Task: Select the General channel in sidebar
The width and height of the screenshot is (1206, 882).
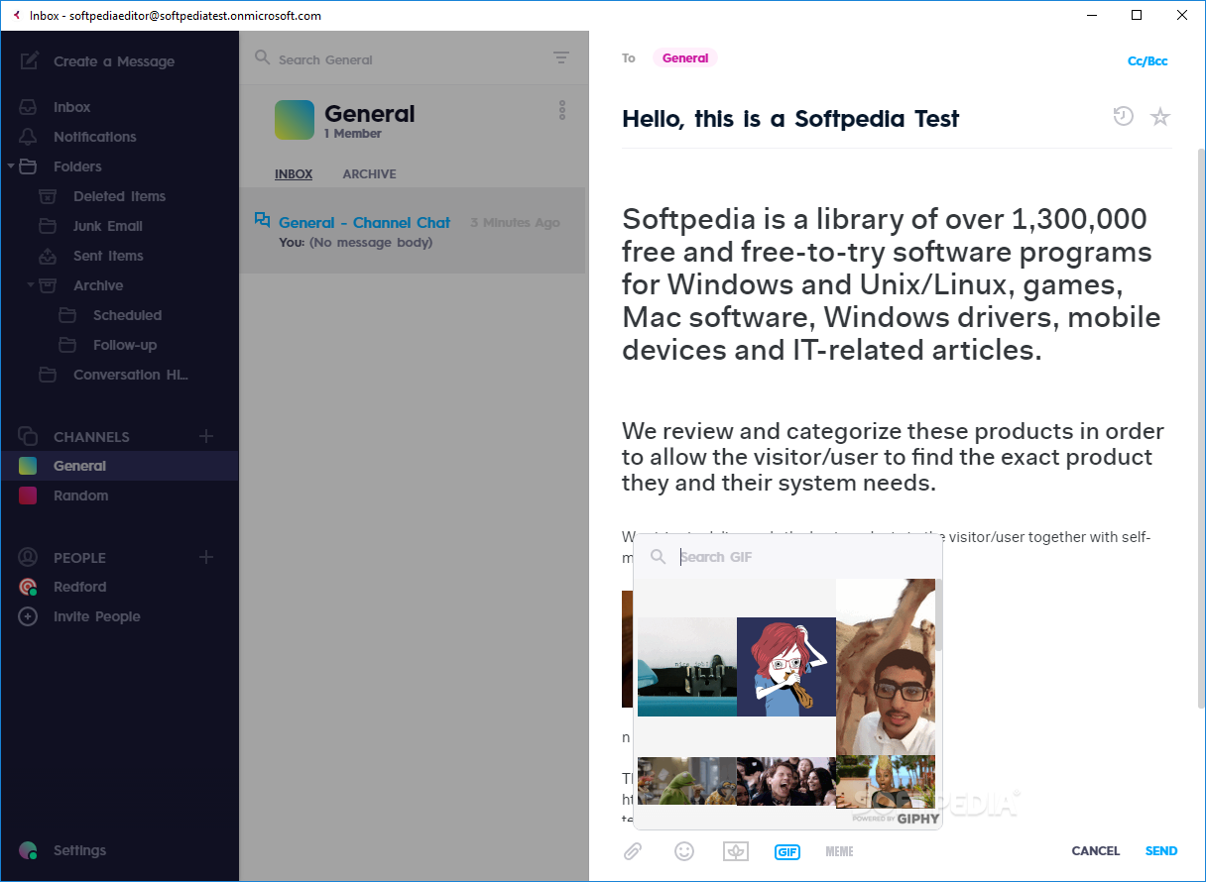Action: [119, 466]
